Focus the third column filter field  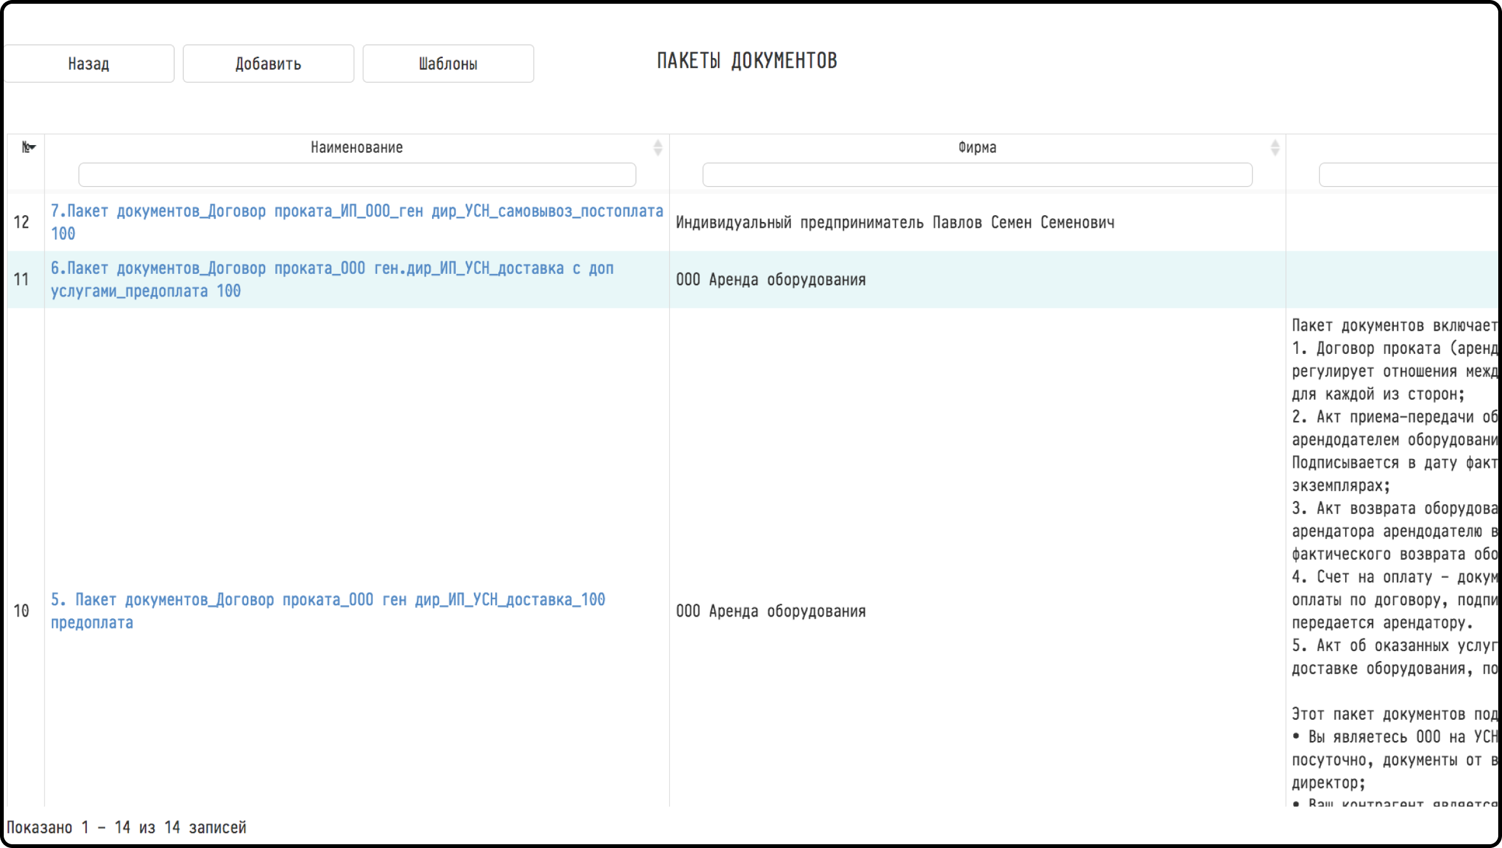[x=1409, y=174]
